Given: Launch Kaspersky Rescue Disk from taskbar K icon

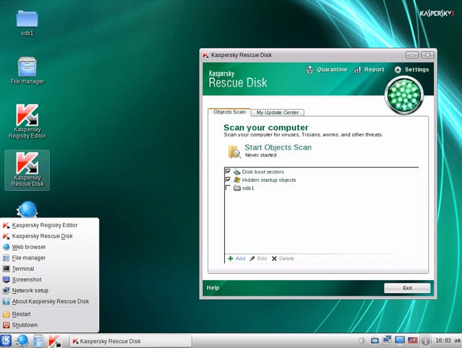Looking at the screenshot, I should click(55, 341).
